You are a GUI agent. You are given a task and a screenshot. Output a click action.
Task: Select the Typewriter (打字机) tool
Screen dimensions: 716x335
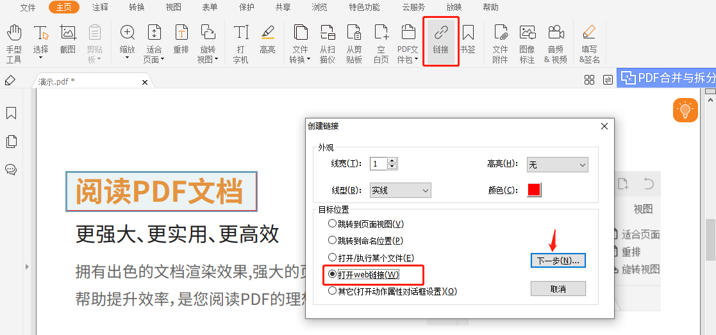point(241,44)
